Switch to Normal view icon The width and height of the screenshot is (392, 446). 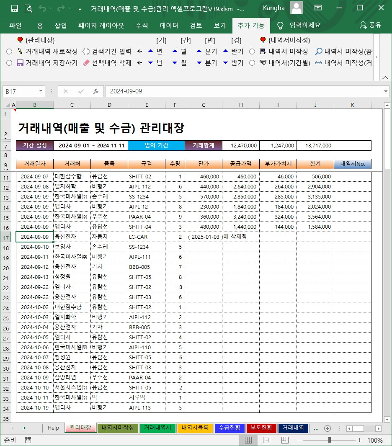point(248,440)
